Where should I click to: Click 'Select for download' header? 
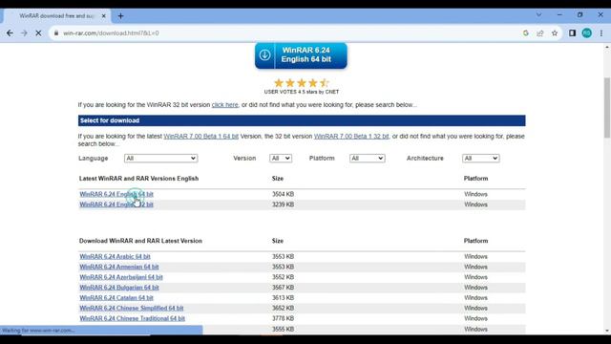302,120
